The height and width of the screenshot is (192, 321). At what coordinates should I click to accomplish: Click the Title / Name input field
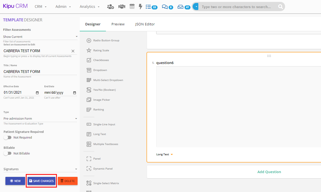tap(40, 72)
